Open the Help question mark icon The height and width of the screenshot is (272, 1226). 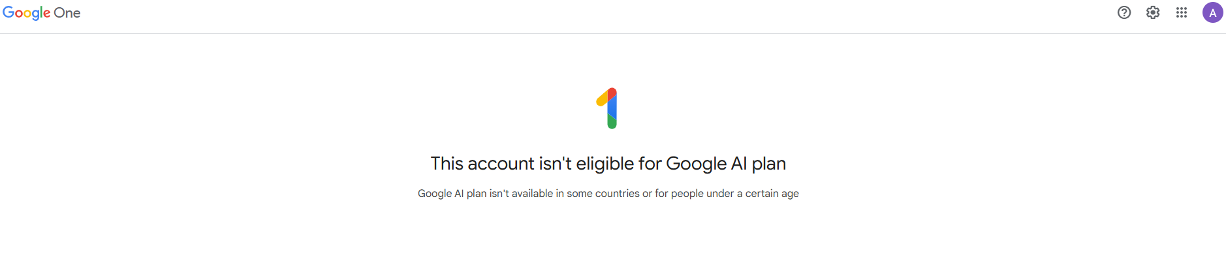tap(1124, 12)
